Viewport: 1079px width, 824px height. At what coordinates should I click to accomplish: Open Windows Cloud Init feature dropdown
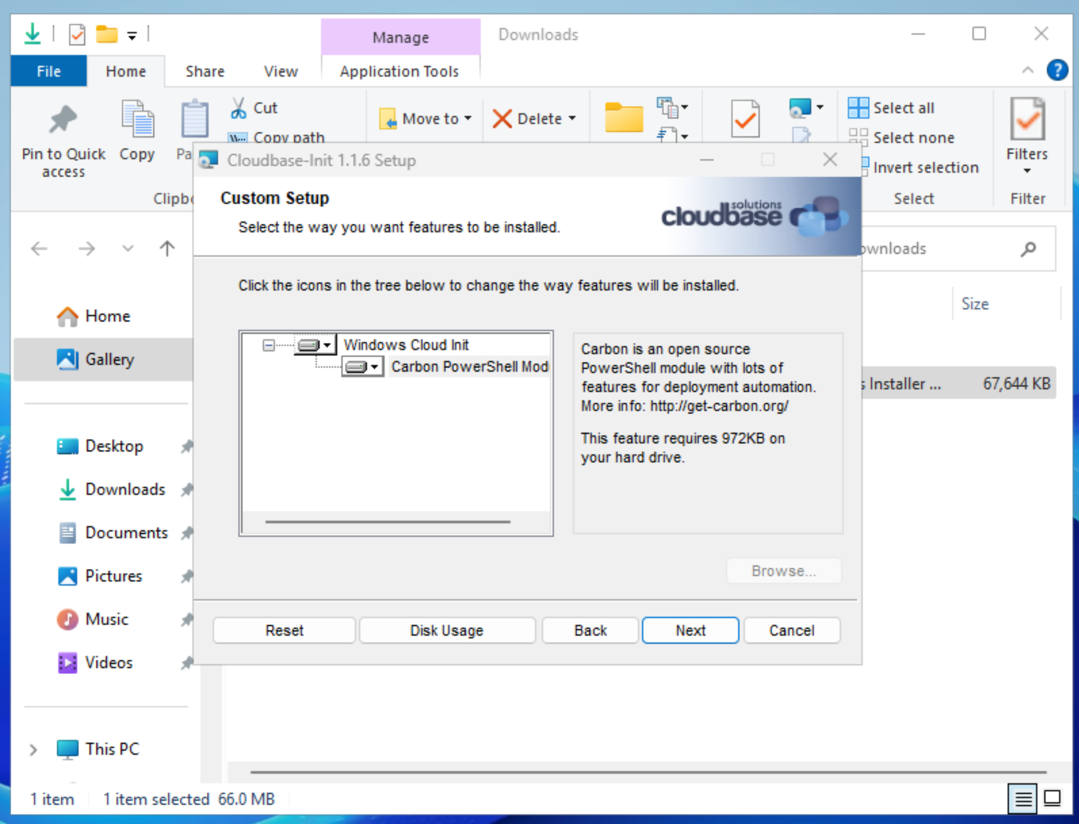[315, 345]
